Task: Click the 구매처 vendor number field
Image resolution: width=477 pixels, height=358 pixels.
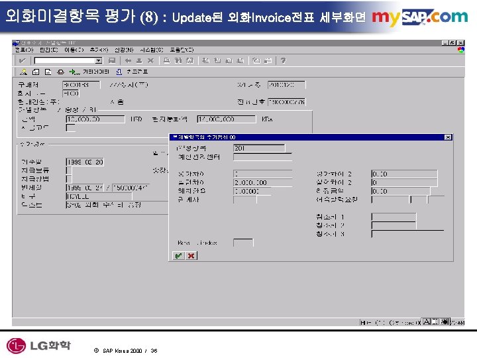Action: (x=81, y=85)
